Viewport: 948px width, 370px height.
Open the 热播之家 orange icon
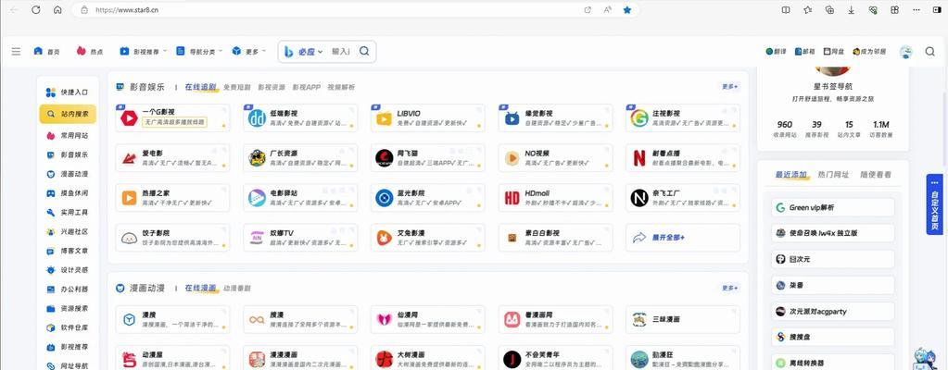tap(129, 198)
